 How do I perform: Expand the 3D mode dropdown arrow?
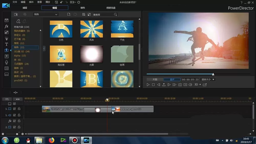pyautogui.click(x=200, y=85)
